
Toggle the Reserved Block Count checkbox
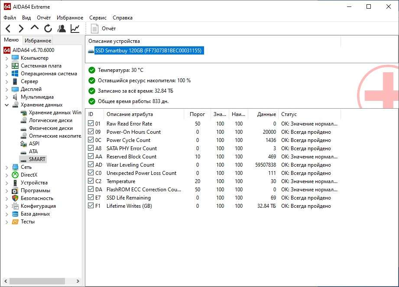[91, 156]
